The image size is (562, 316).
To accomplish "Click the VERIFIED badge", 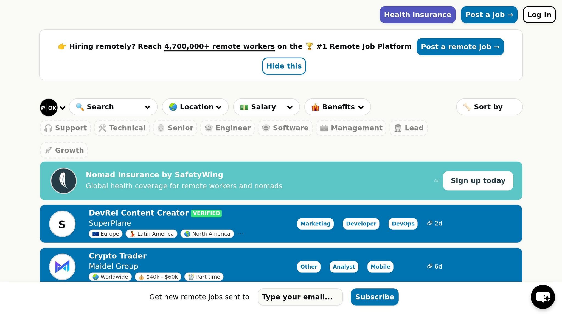I will tap(206, 213).
